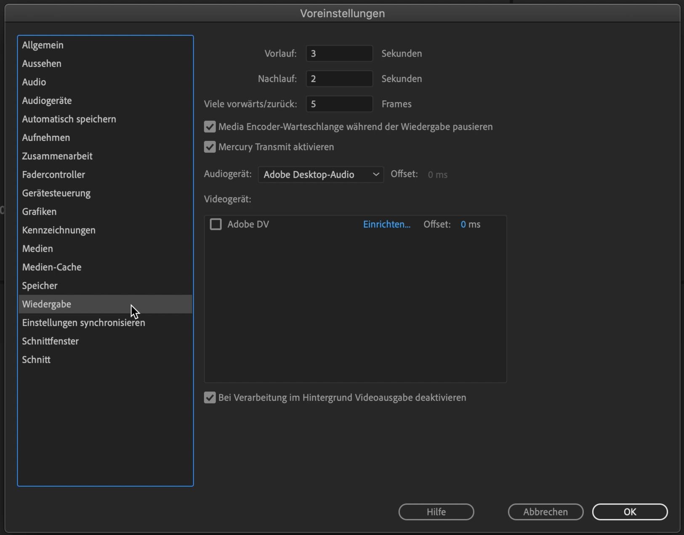
Task: Select Schnittfenster in the sidebar list
Action: (51, 341)
